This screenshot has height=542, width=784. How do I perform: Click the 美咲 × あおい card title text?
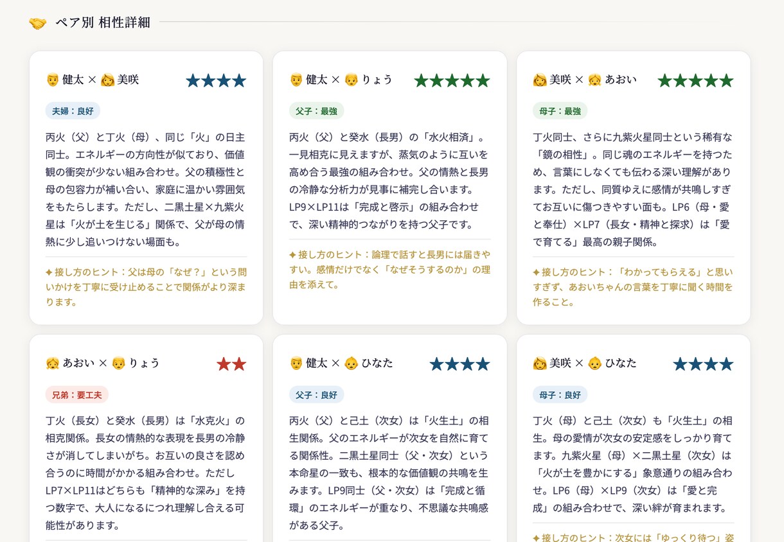(585, 80)
